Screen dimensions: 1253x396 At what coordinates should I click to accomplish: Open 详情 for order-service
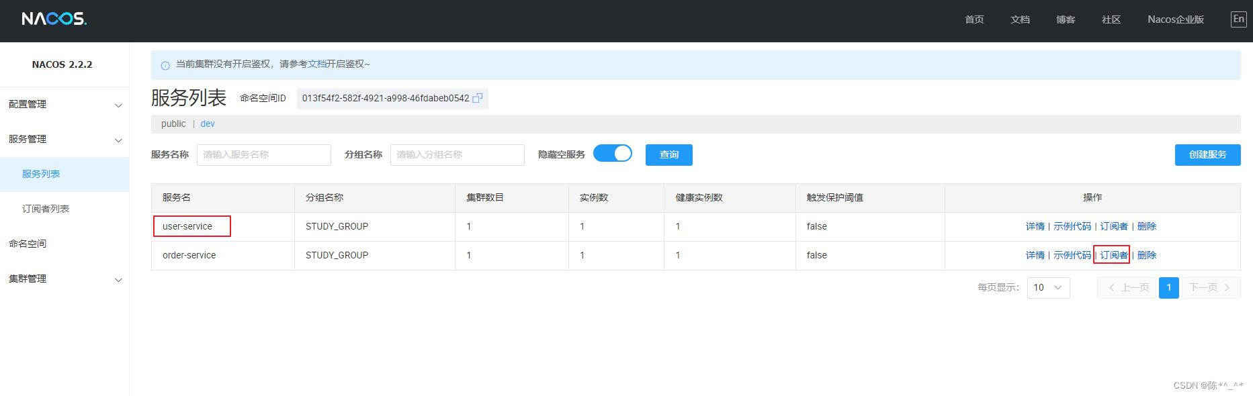pos(1035,255)
